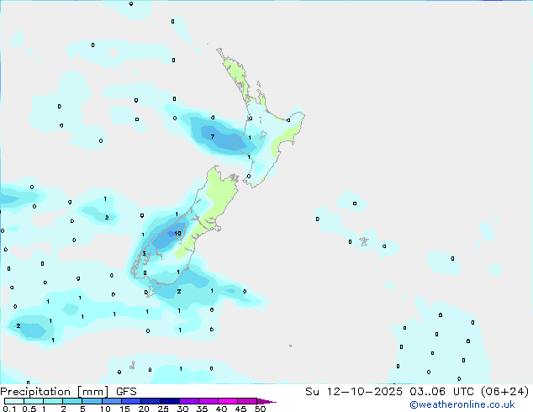Click the legend label '50'
Viewport: 533px width, 412px height.
click(260, 409)
